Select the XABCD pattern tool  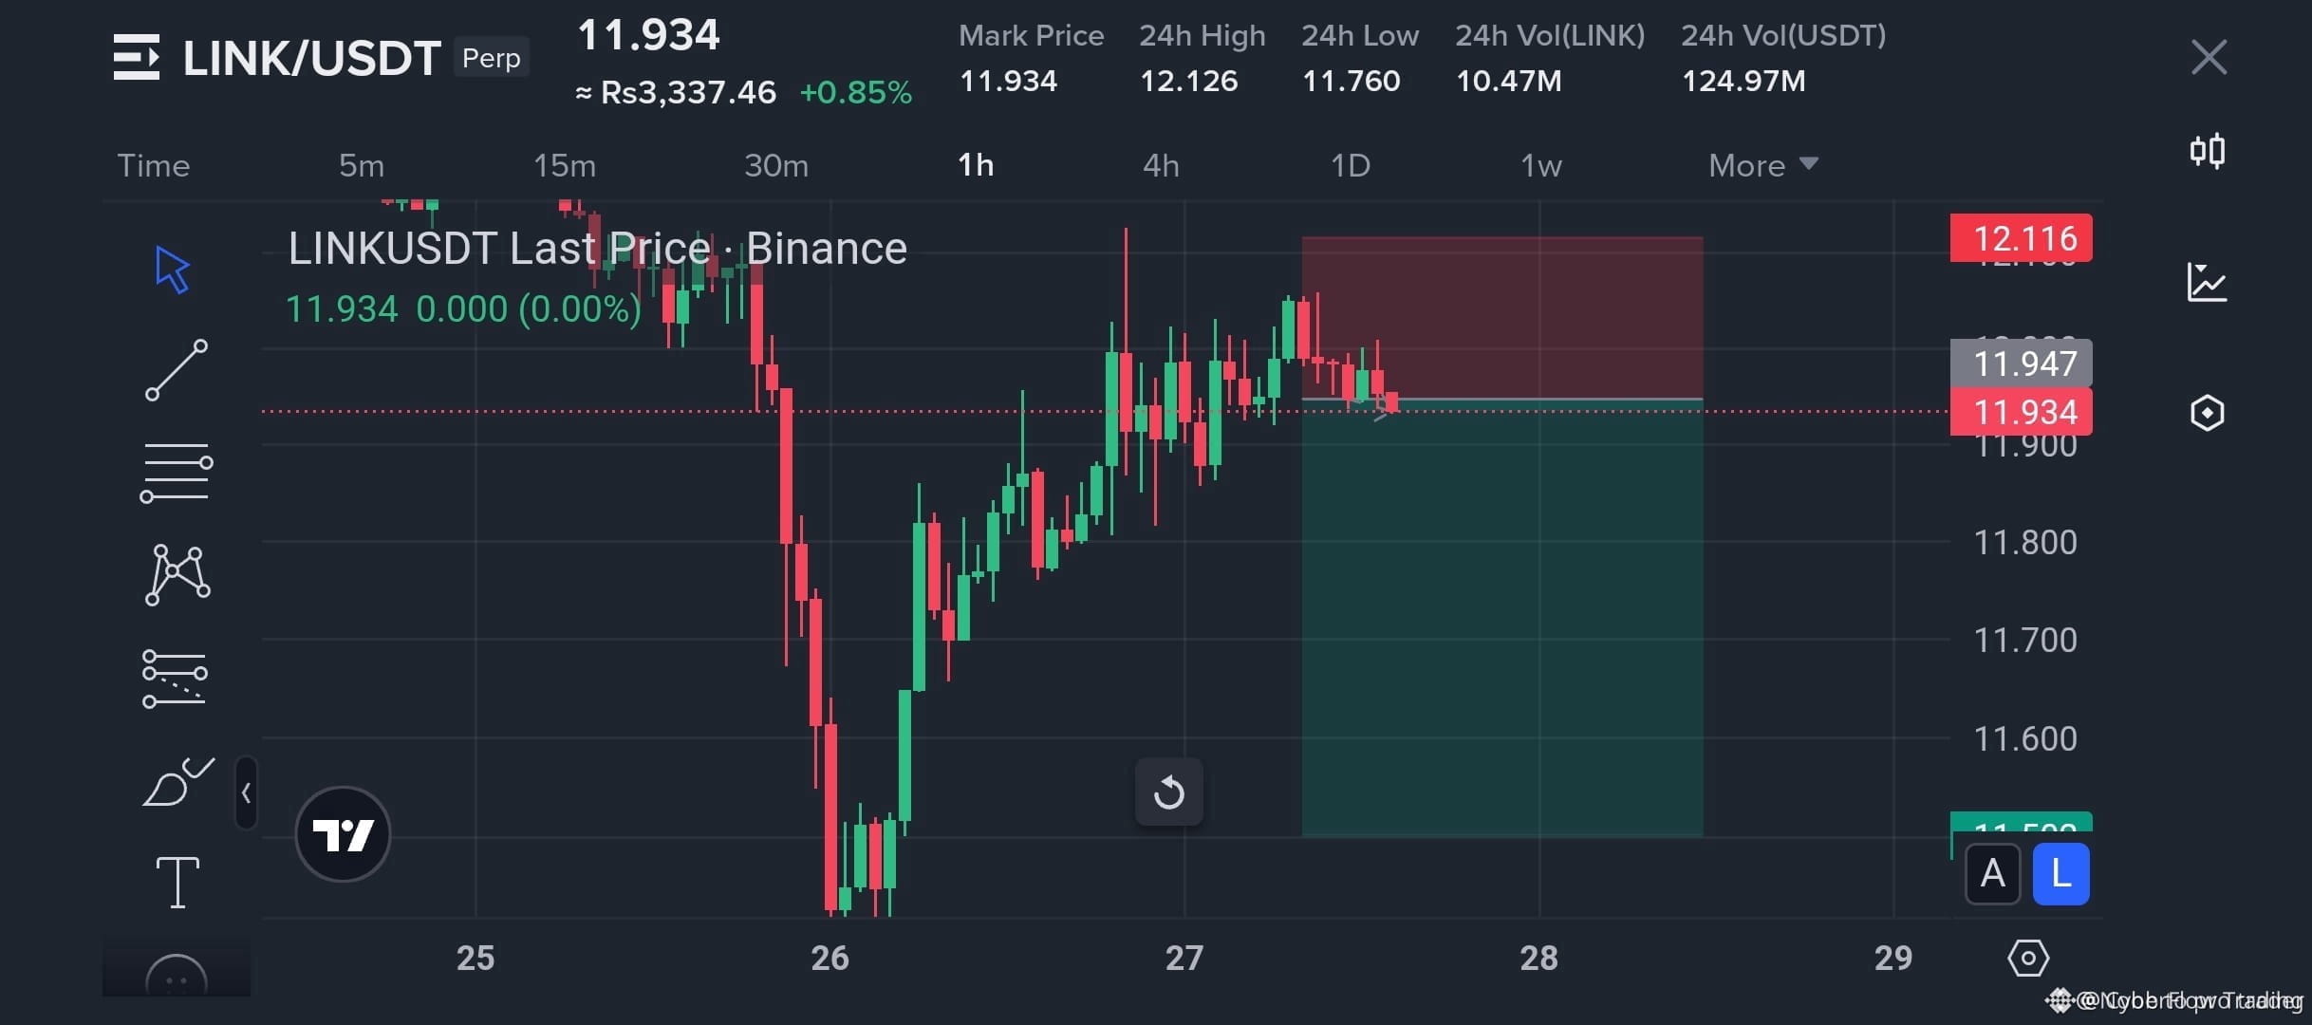(x=177, y=572)
